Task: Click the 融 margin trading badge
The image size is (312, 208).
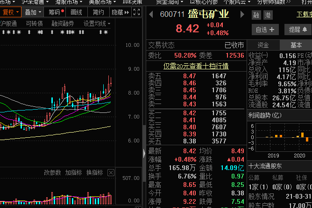Action: (x=256, y=15)
